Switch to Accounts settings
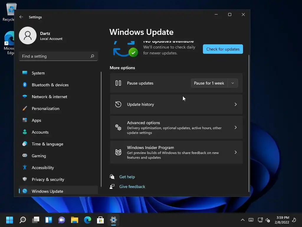Image resolution: width=302 pixels, height=227 pixels. [x=58, y=132]
